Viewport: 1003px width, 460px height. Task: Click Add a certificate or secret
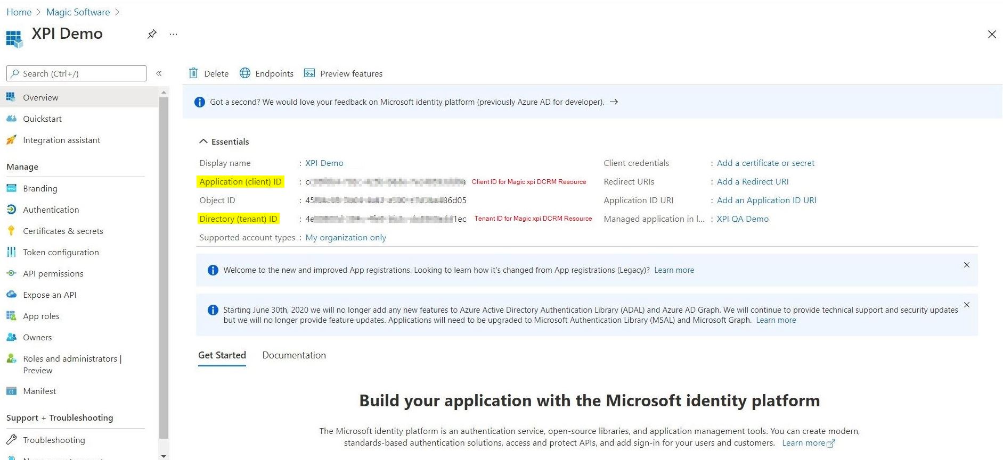point(765,163)
